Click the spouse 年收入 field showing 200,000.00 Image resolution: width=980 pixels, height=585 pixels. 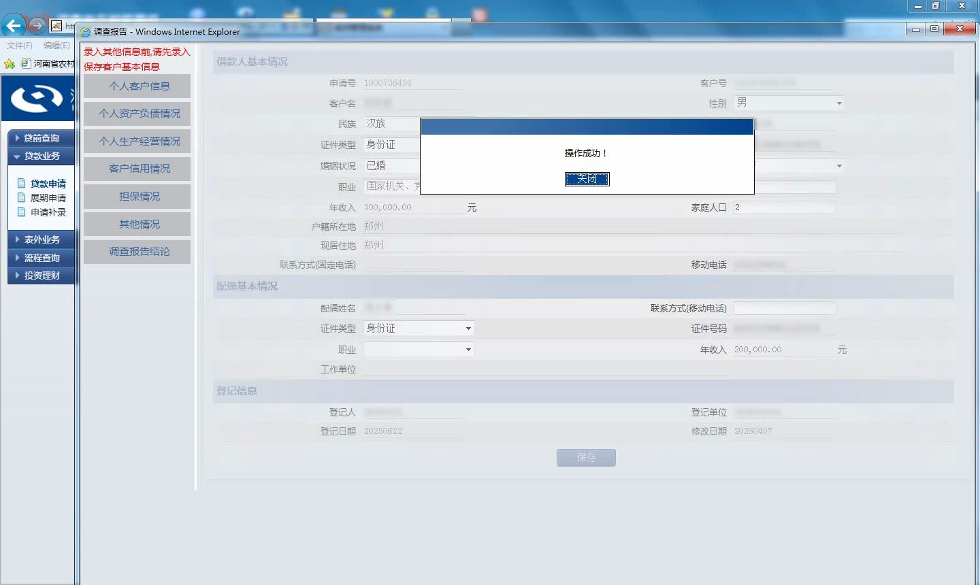pos(783,350)
